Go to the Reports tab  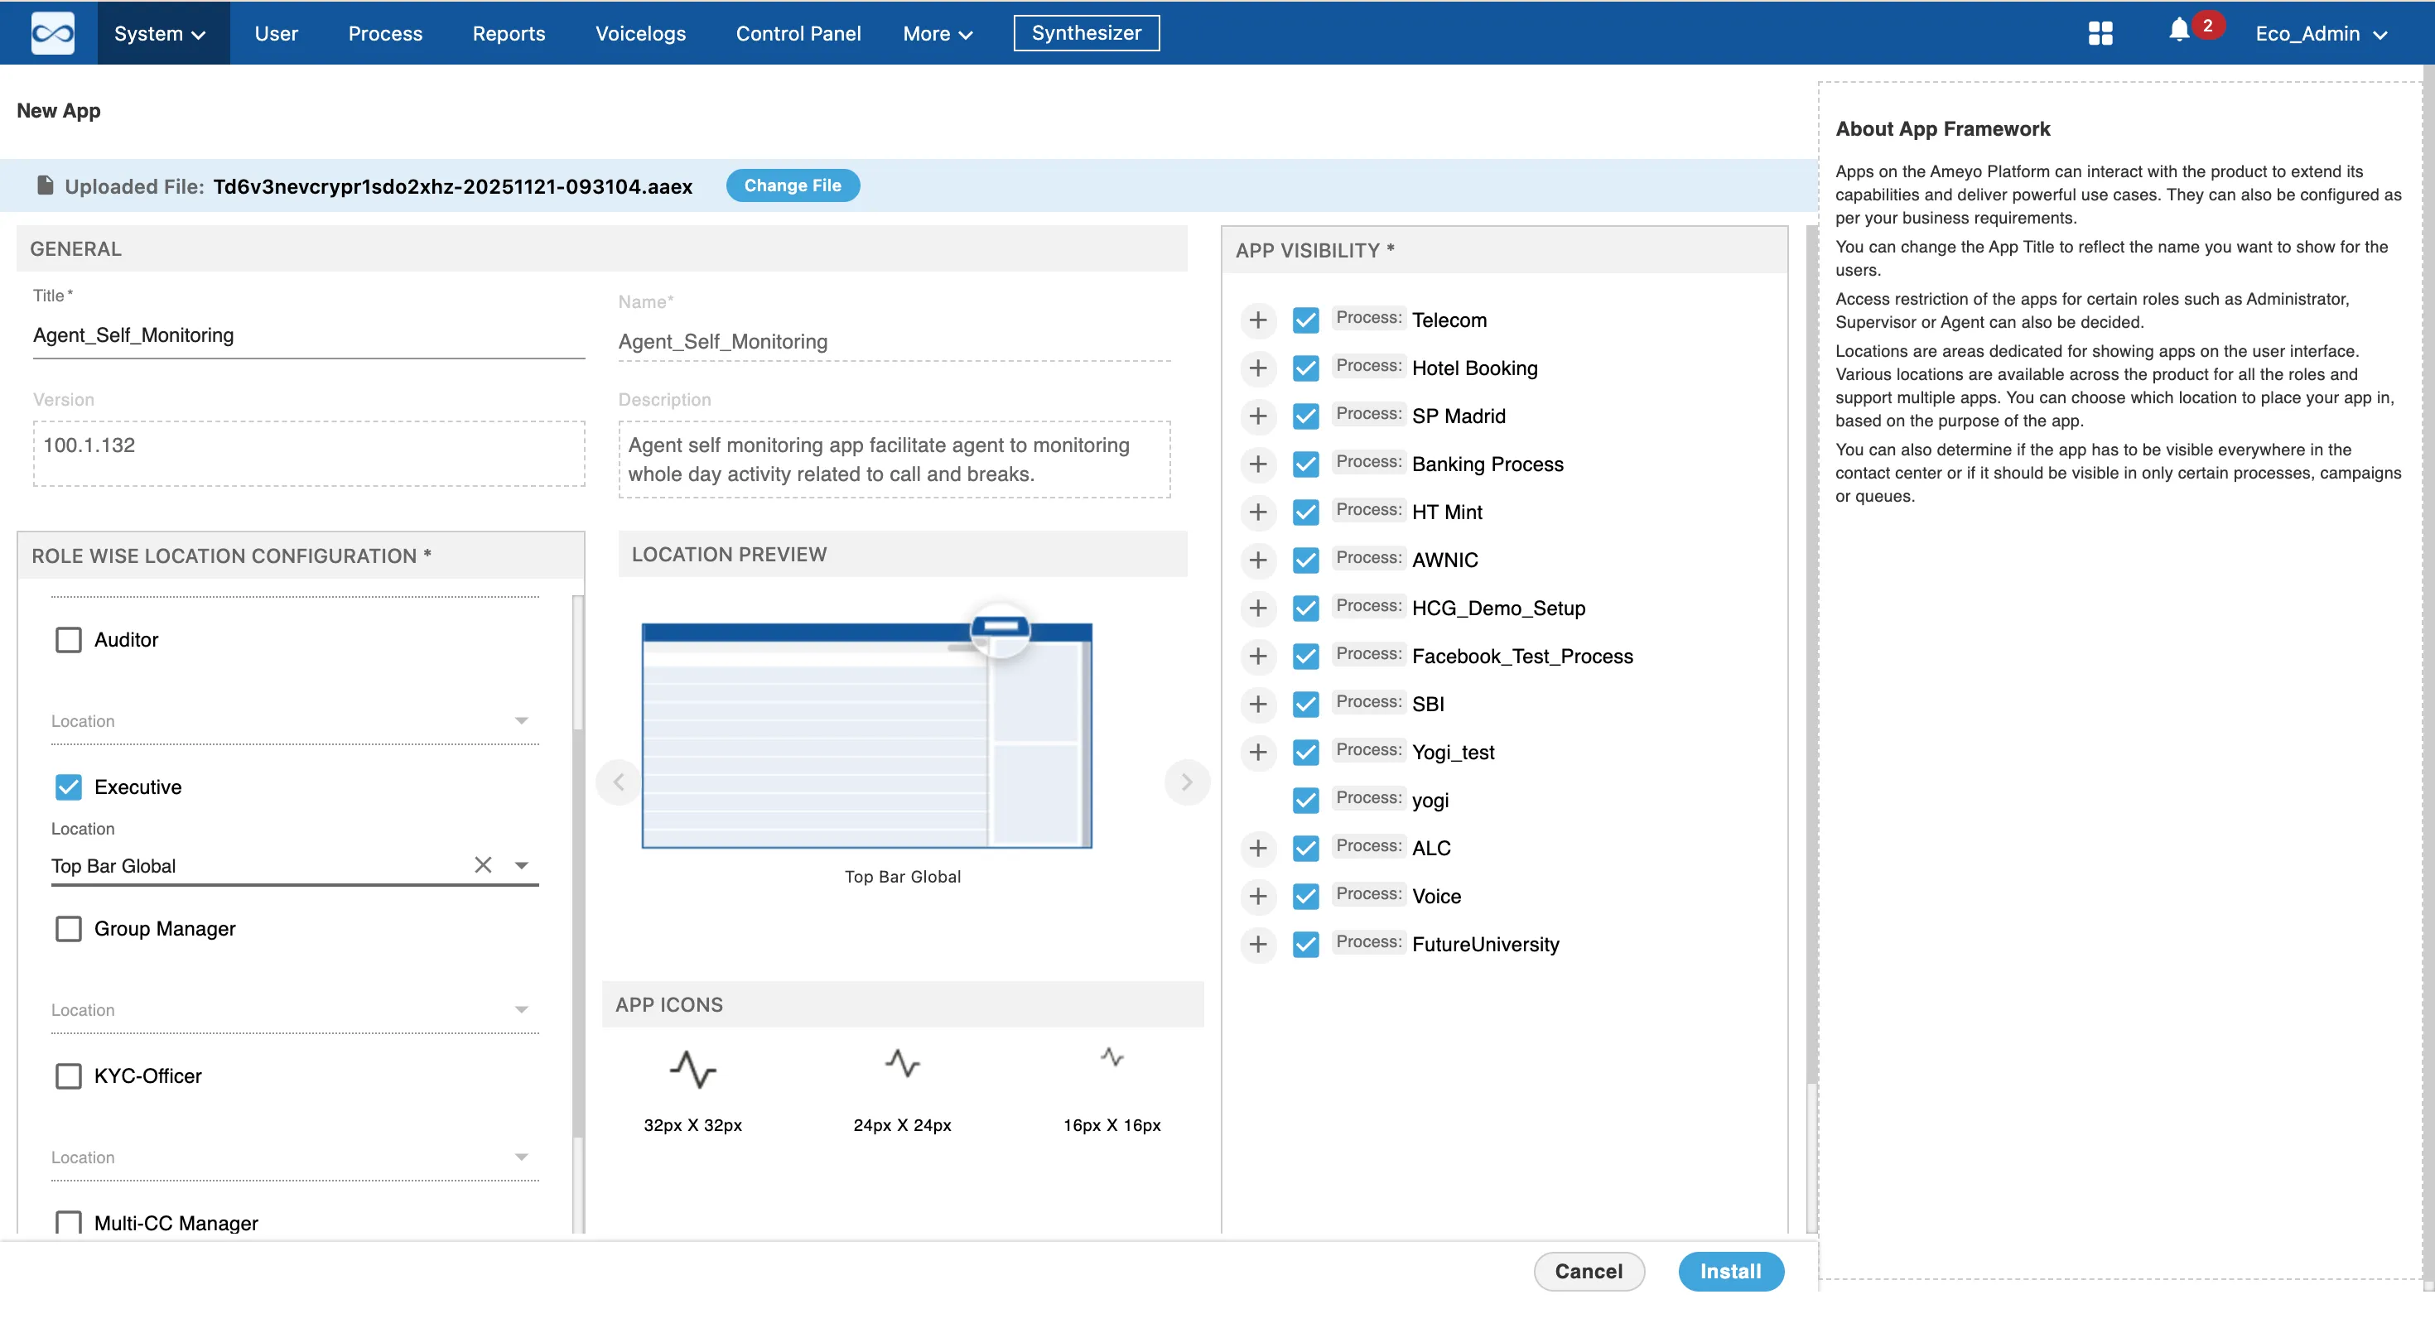coord(509,33)
